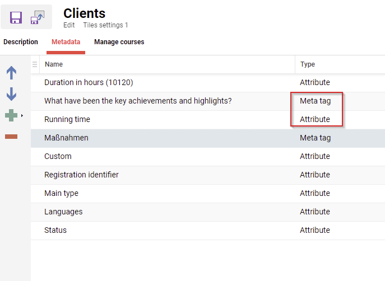The width and height of the screenshot is (385, 281).
Task: Switch to the Description tab
Action: click(21, 42)
